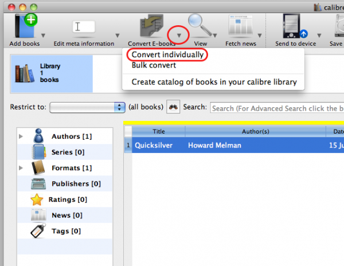Viewport: 344px width, 266px height.
Task: Select Tags [0] in tag browser
Action: (66, 231)
